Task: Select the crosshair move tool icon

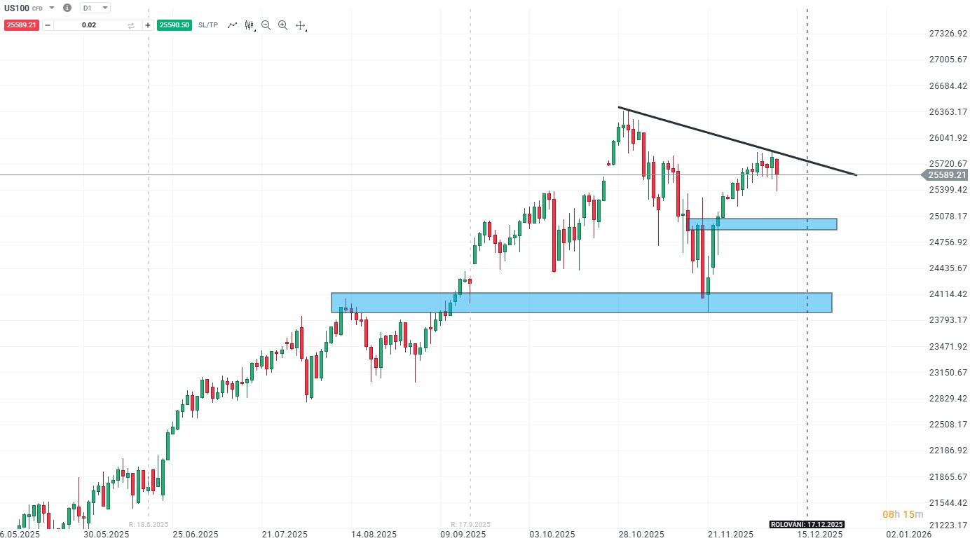Action: coord(301,25)
